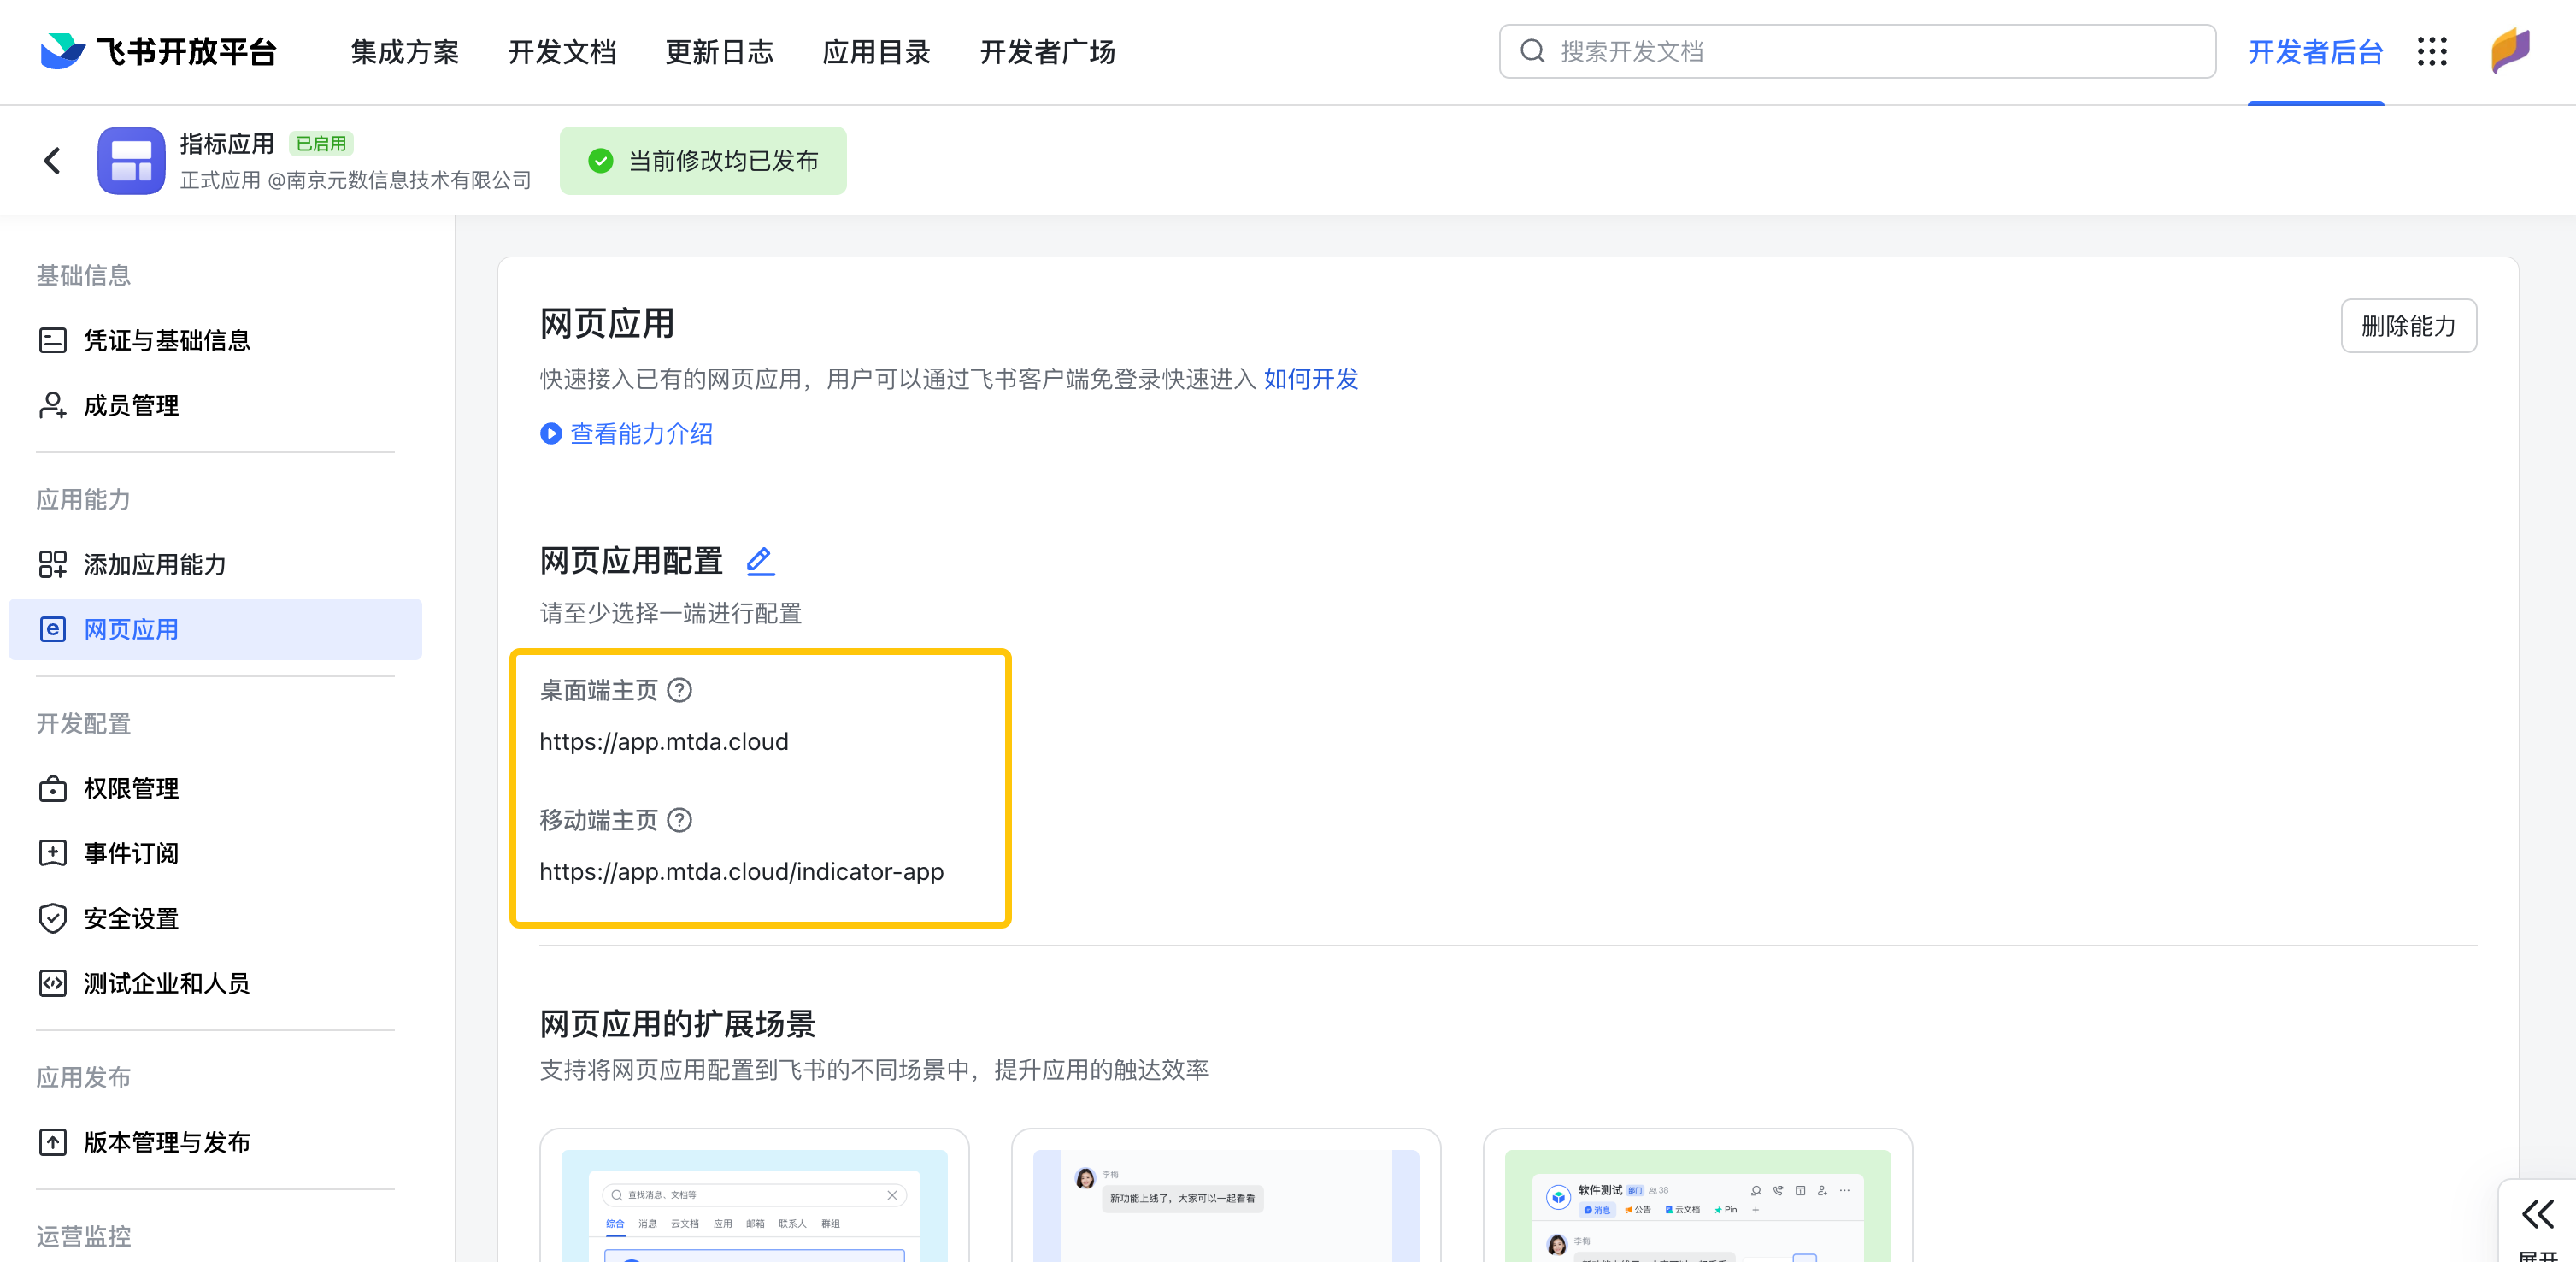
Task: Open the 应用目录 menu item
Action: (876, 52)
